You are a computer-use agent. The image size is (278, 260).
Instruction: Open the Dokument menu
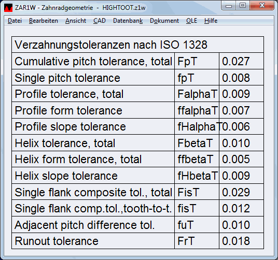(x=164, y=21)
